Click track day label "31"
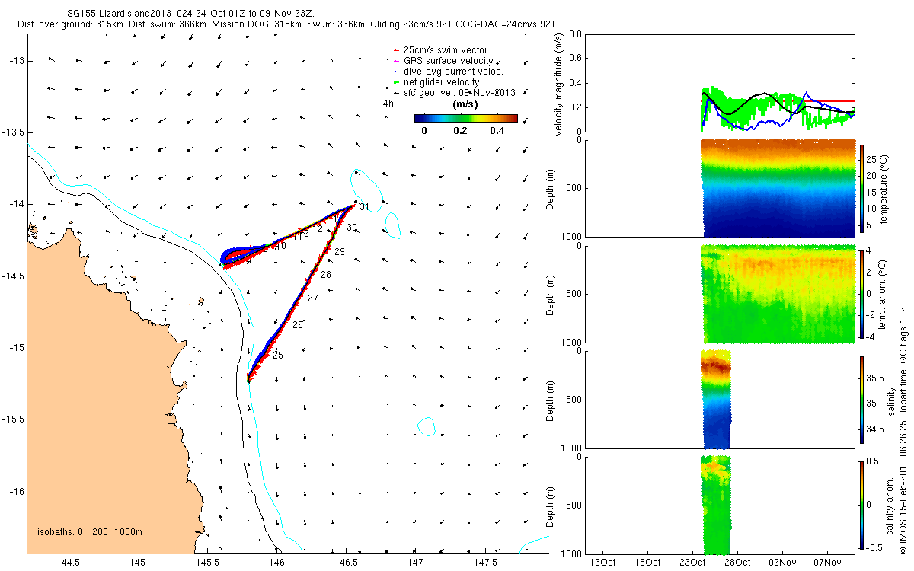The width and height of the screenshot is (914, 571). pyautogui.click(x=364, y=207)
